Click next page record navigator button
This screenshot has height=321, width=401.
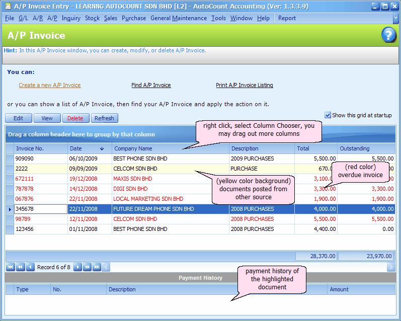coord(87,267)
